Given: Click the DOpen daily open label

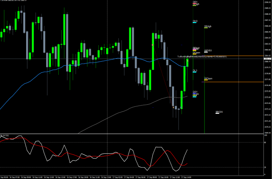Looking at the screenshot, I should (196, 53).
